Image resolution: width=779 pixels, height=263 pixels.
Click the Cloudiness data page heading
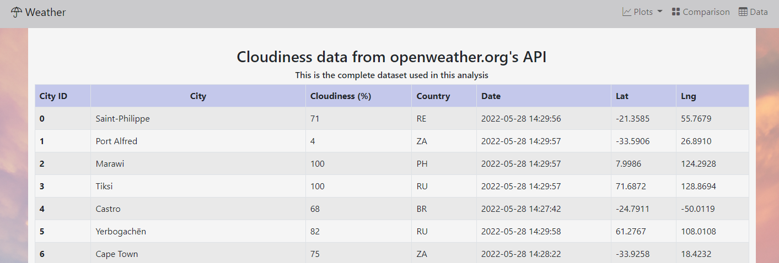[x=391, y=57]
